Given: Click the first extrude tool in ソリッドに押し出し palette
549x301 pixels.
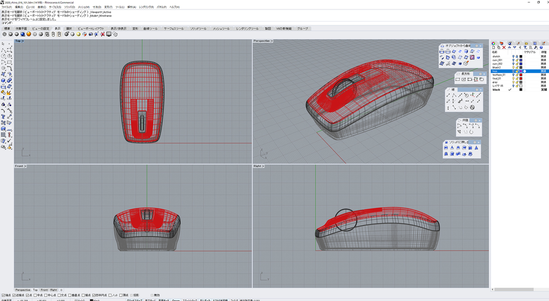Looking at the screenshot, I should click(446, 148).
